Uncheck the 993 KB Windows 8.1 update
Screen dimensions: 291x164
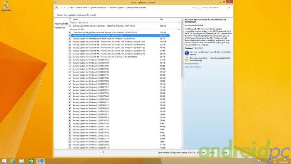point(70,66)
